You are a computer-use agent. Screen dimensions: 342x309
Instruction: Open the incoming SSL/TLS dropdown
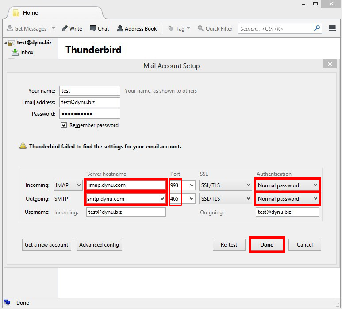[225, 185]
